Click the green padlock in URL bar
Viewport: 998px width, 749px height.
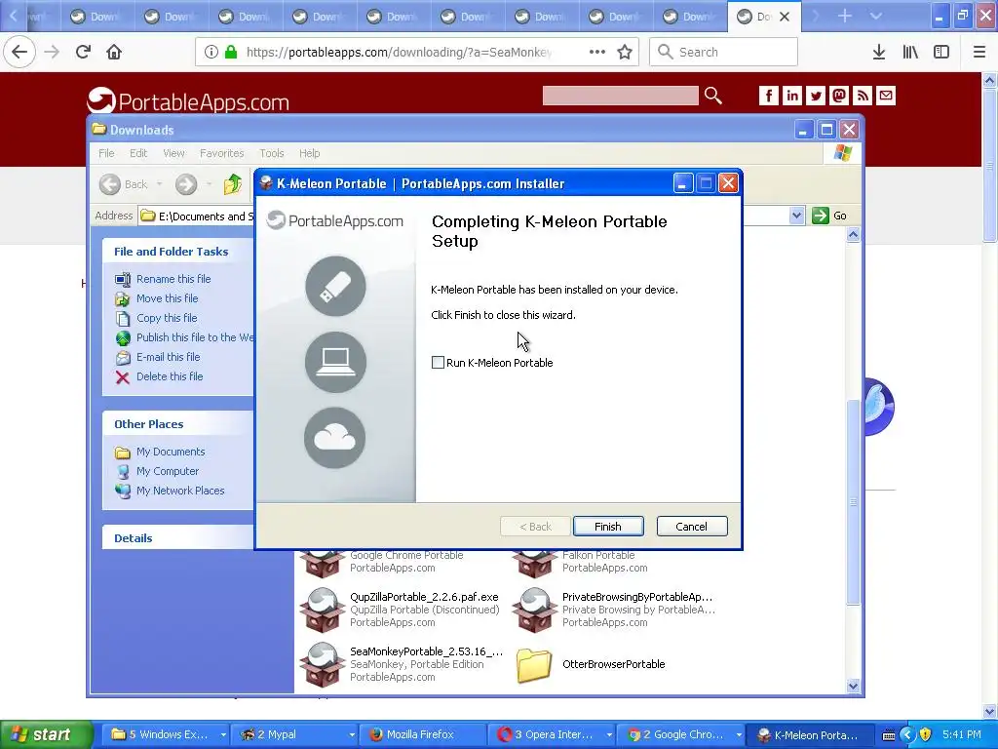231,52
